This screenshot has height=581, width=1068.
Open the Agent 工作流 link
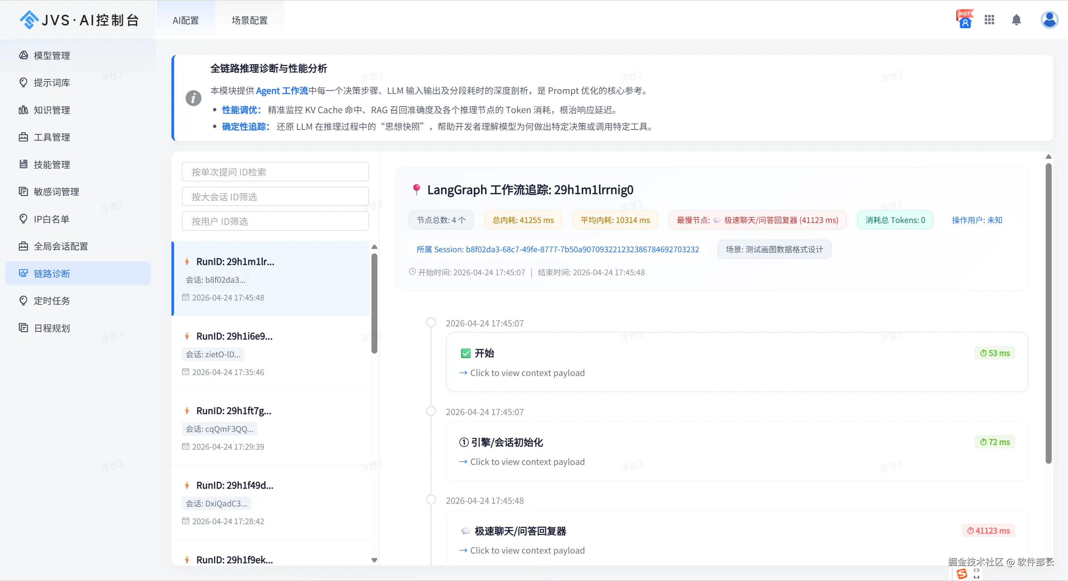pyautogui.click(x=282, y=91)
